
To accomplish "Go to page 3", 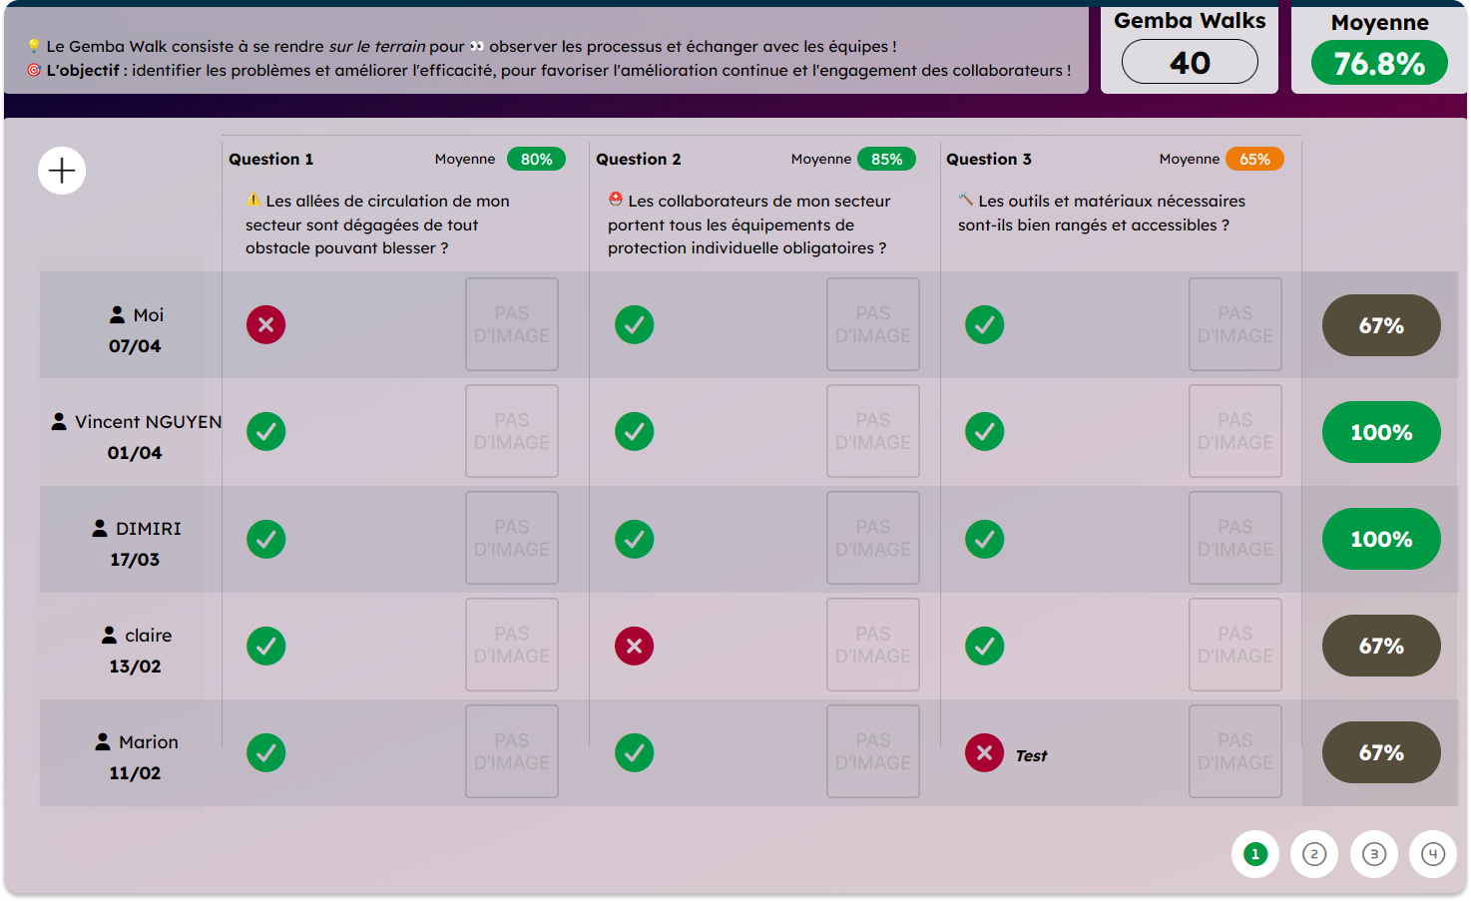I will [1374, 854].
